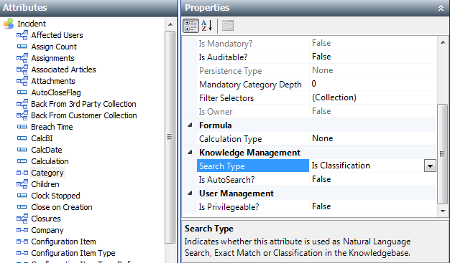Select Affected Users in the attributes tree
Screen dimensions: 450x263
(x=57, y=35)
